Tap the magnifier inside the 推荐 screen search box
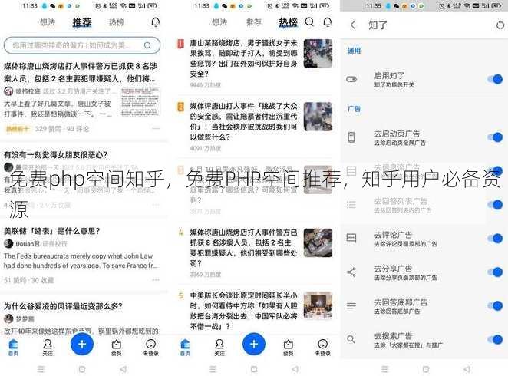508x376 pixels. [147, 45]
